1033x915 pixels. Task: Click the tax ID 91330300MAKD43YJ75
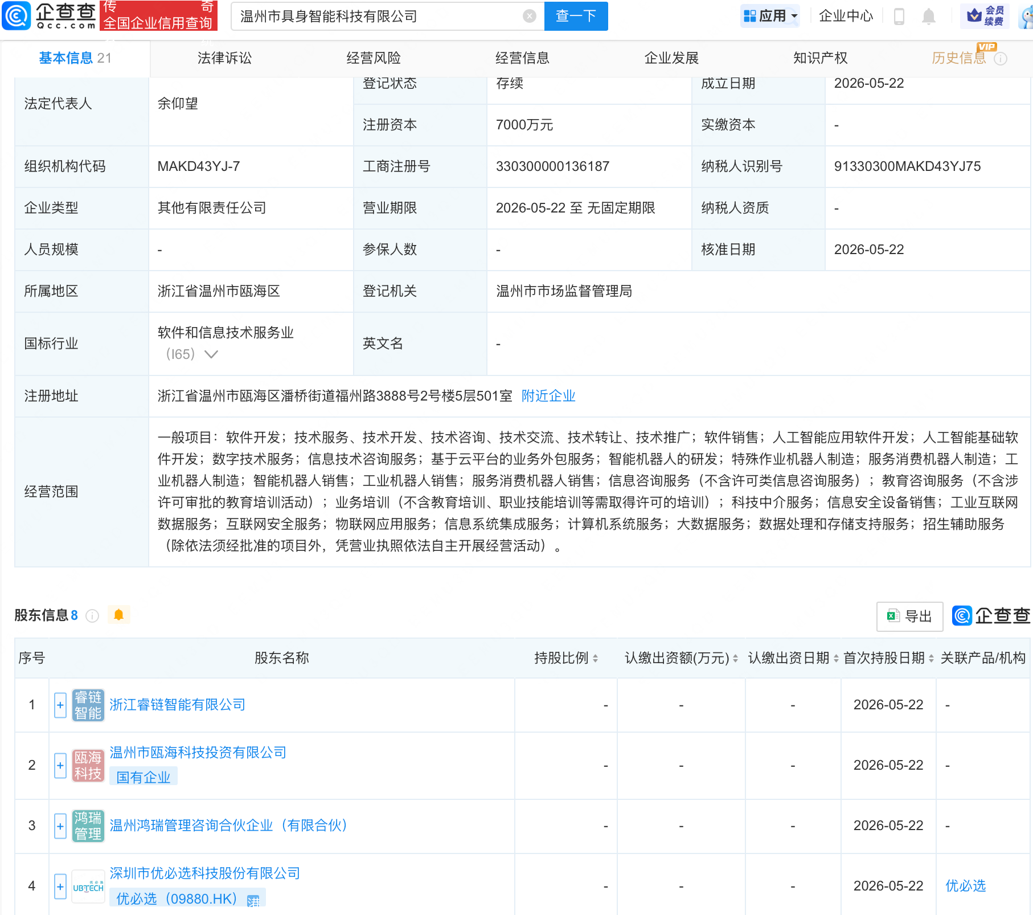tap(907, 166)
